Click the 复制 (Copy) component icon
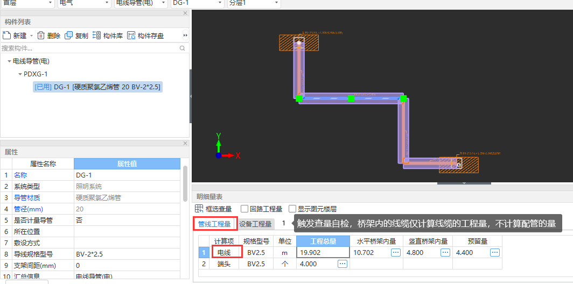Screen dimensions: 573x284 68,35
